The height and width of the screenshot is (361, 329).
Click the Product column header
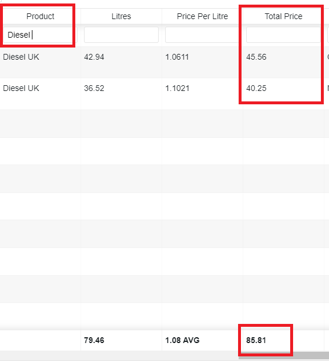(x=41, y=16)
